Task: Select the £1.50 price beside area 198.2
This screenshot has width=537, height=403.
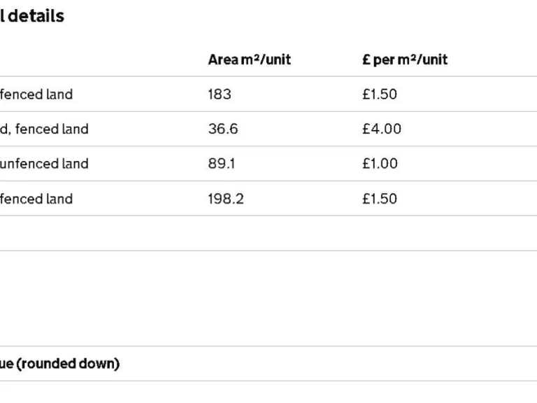Action: [380, 199]
